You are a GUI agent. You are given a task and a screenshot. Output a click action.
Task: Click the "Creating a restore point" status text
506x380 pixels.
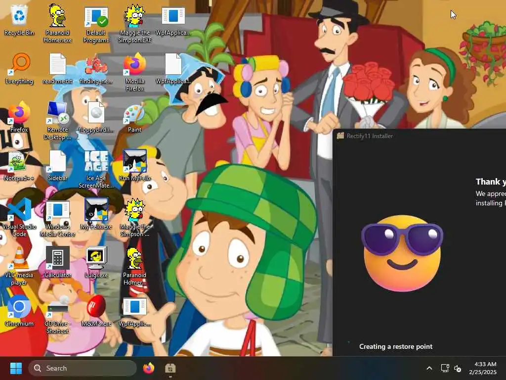pos(396,346)
